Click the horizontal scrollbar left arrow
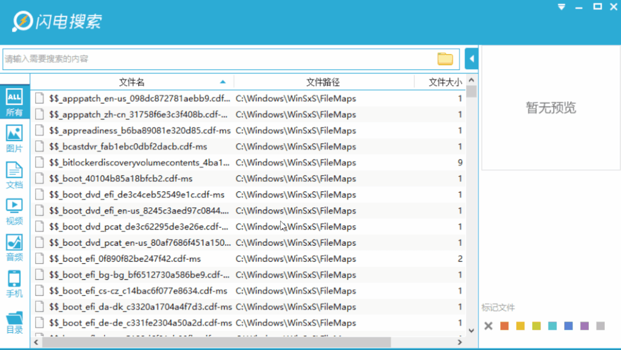 pos(36,342)
